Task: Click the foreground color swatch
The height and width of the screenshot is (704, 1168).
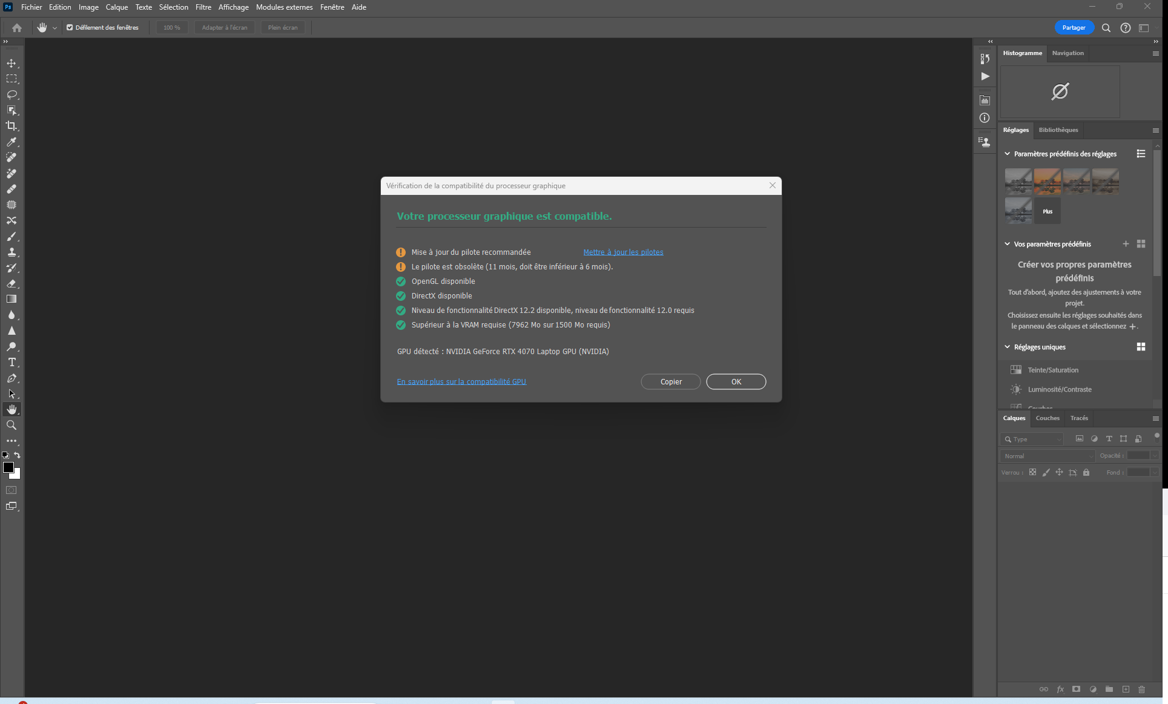Action: tap(8, 467)
